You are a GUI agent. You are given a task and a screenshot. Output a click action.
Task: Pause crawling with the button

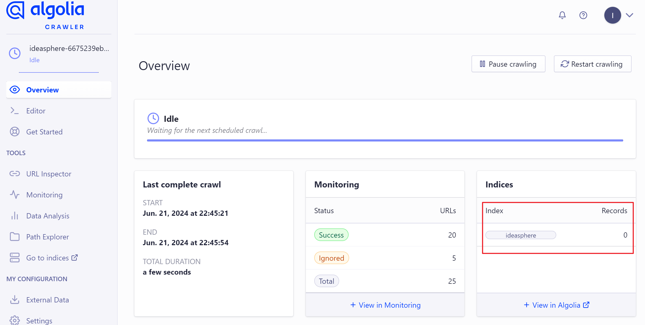[x=508, y=64]
